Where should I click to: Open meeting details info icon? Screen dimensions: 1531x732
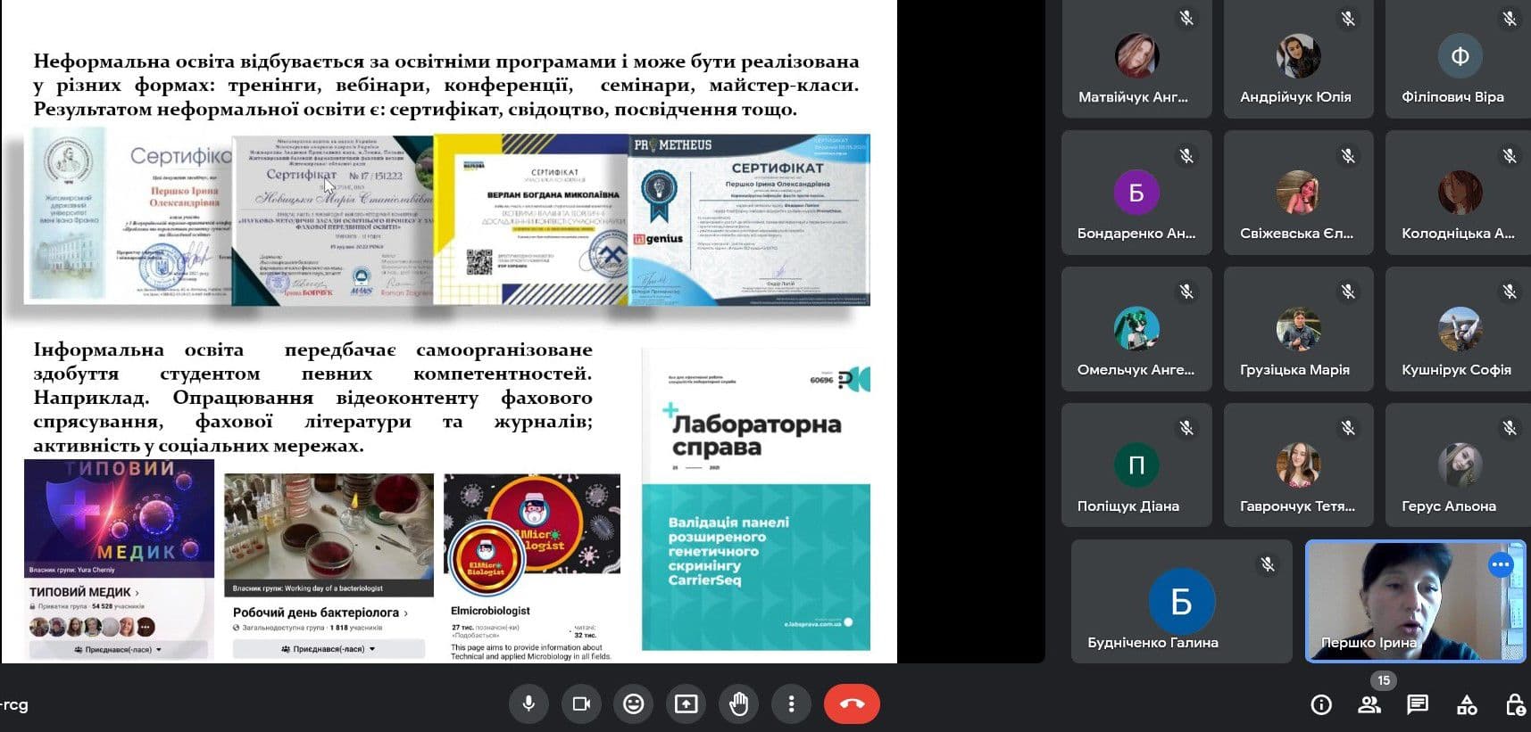[x=1321, y=705]
